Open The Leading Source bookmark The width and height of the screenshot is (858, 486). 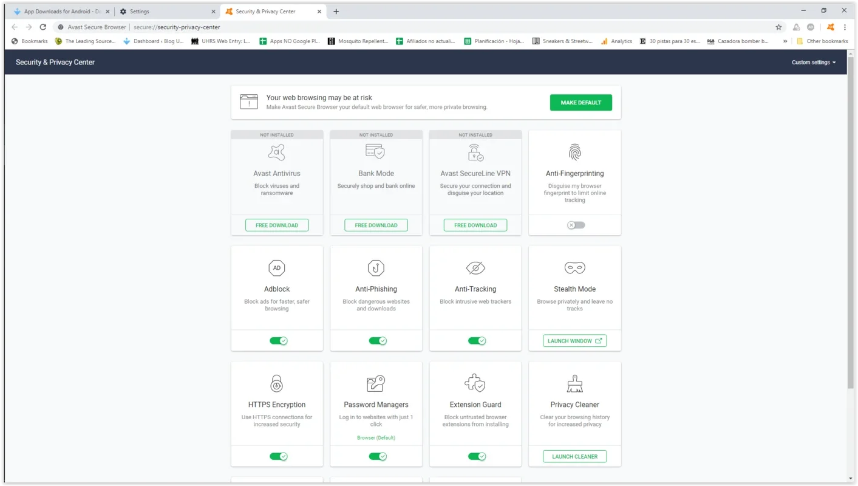point(85,41)
